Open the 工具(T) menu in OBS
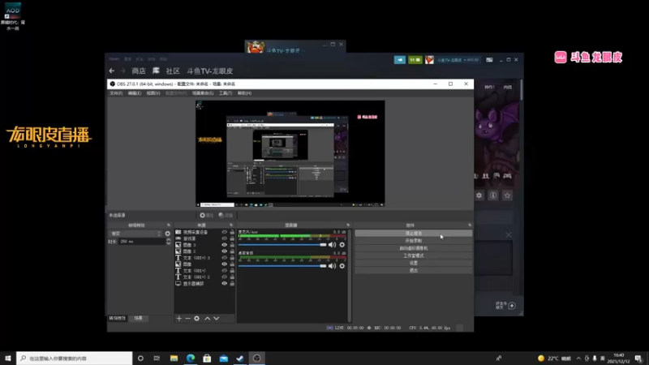The width and height of the screenshot is (649, 365). coord(226,93)
